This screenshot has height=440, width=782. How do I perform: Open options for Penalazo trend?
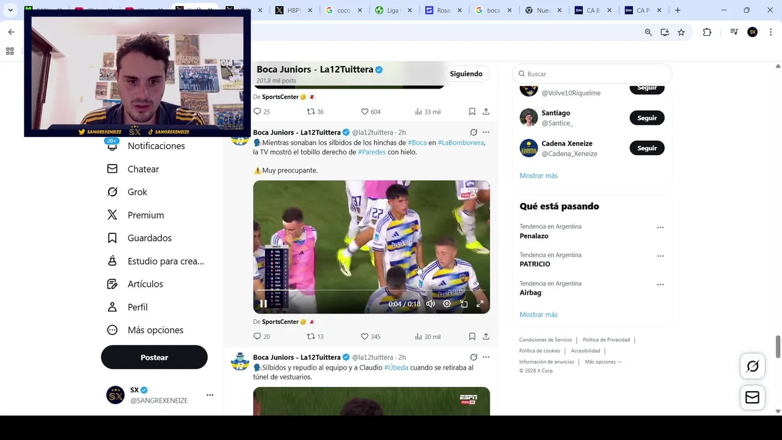[660, 227]
